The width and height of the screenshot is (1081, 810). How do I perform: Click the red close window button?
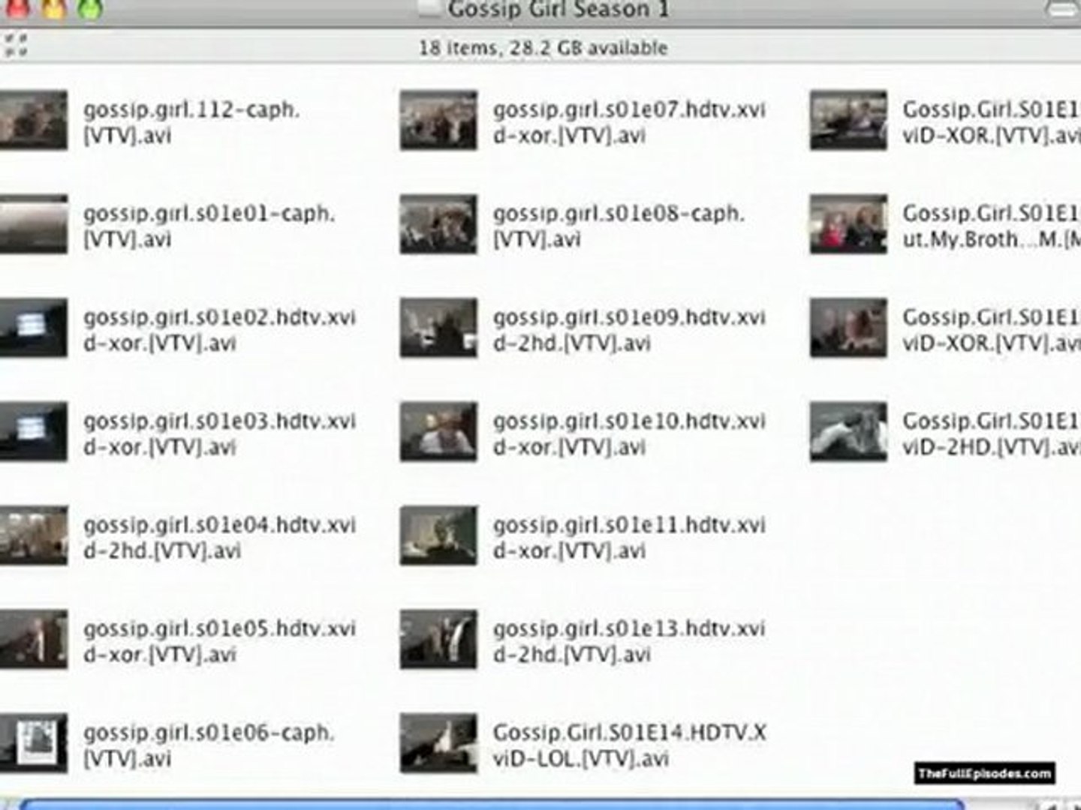17,7
